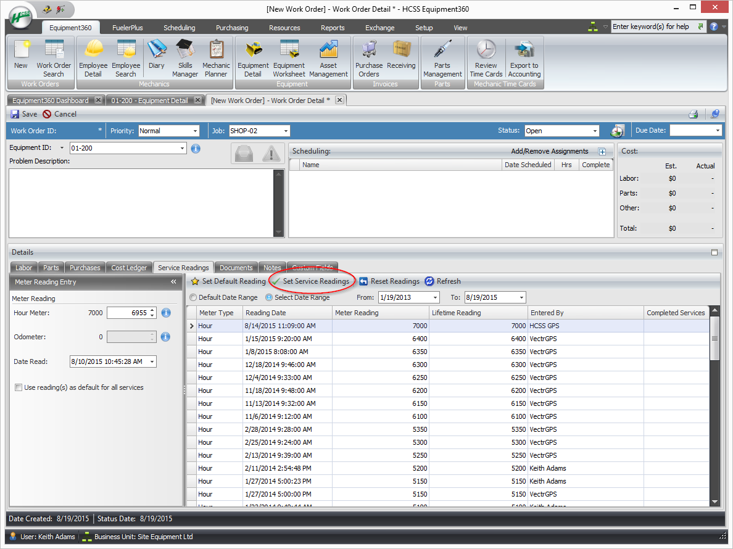Click Set Service Readings
The image size is (733, 549).
[312, 281]
